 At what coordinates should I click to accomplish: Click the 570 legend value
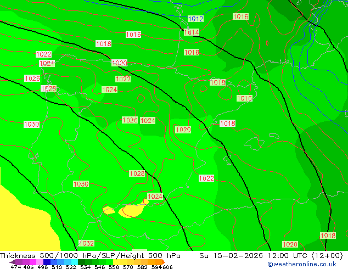click(128, 267)
